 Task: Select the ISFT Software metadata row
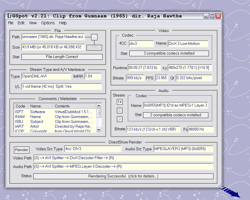click(x=55, y=112)
